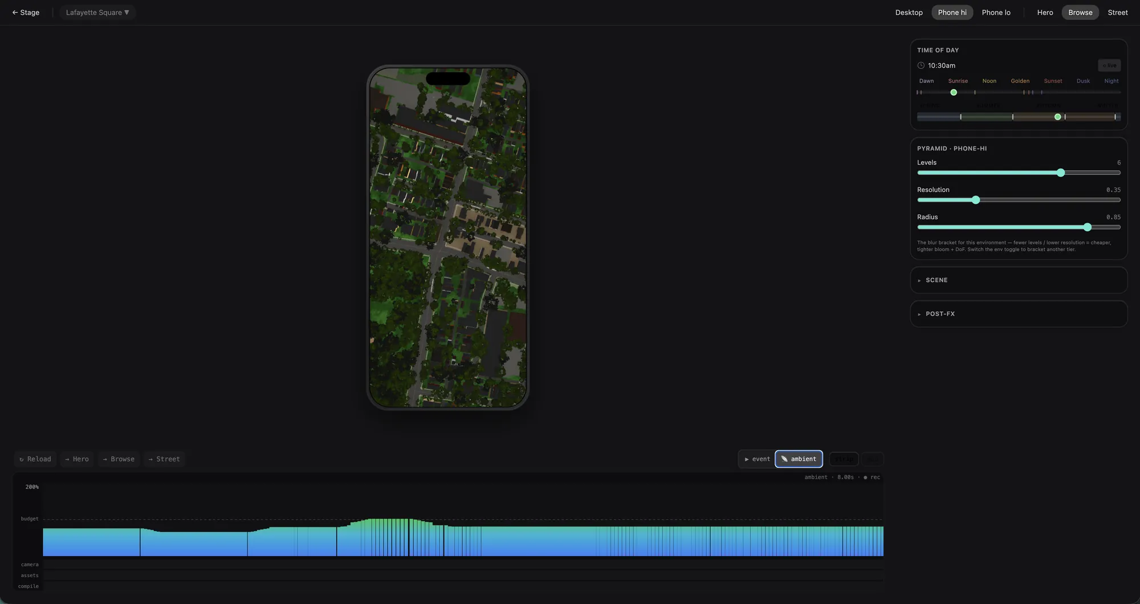The image size is (1140, 604).
Task: Click the '10:30am' time readout
Action: (942, 66)
